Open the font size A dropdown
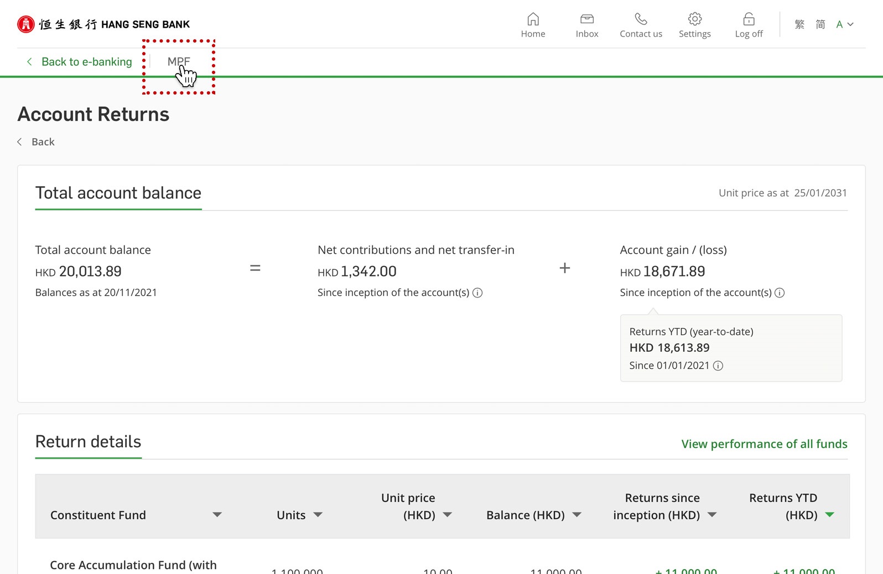Screen dimensions: 883x574 [845, 24]
